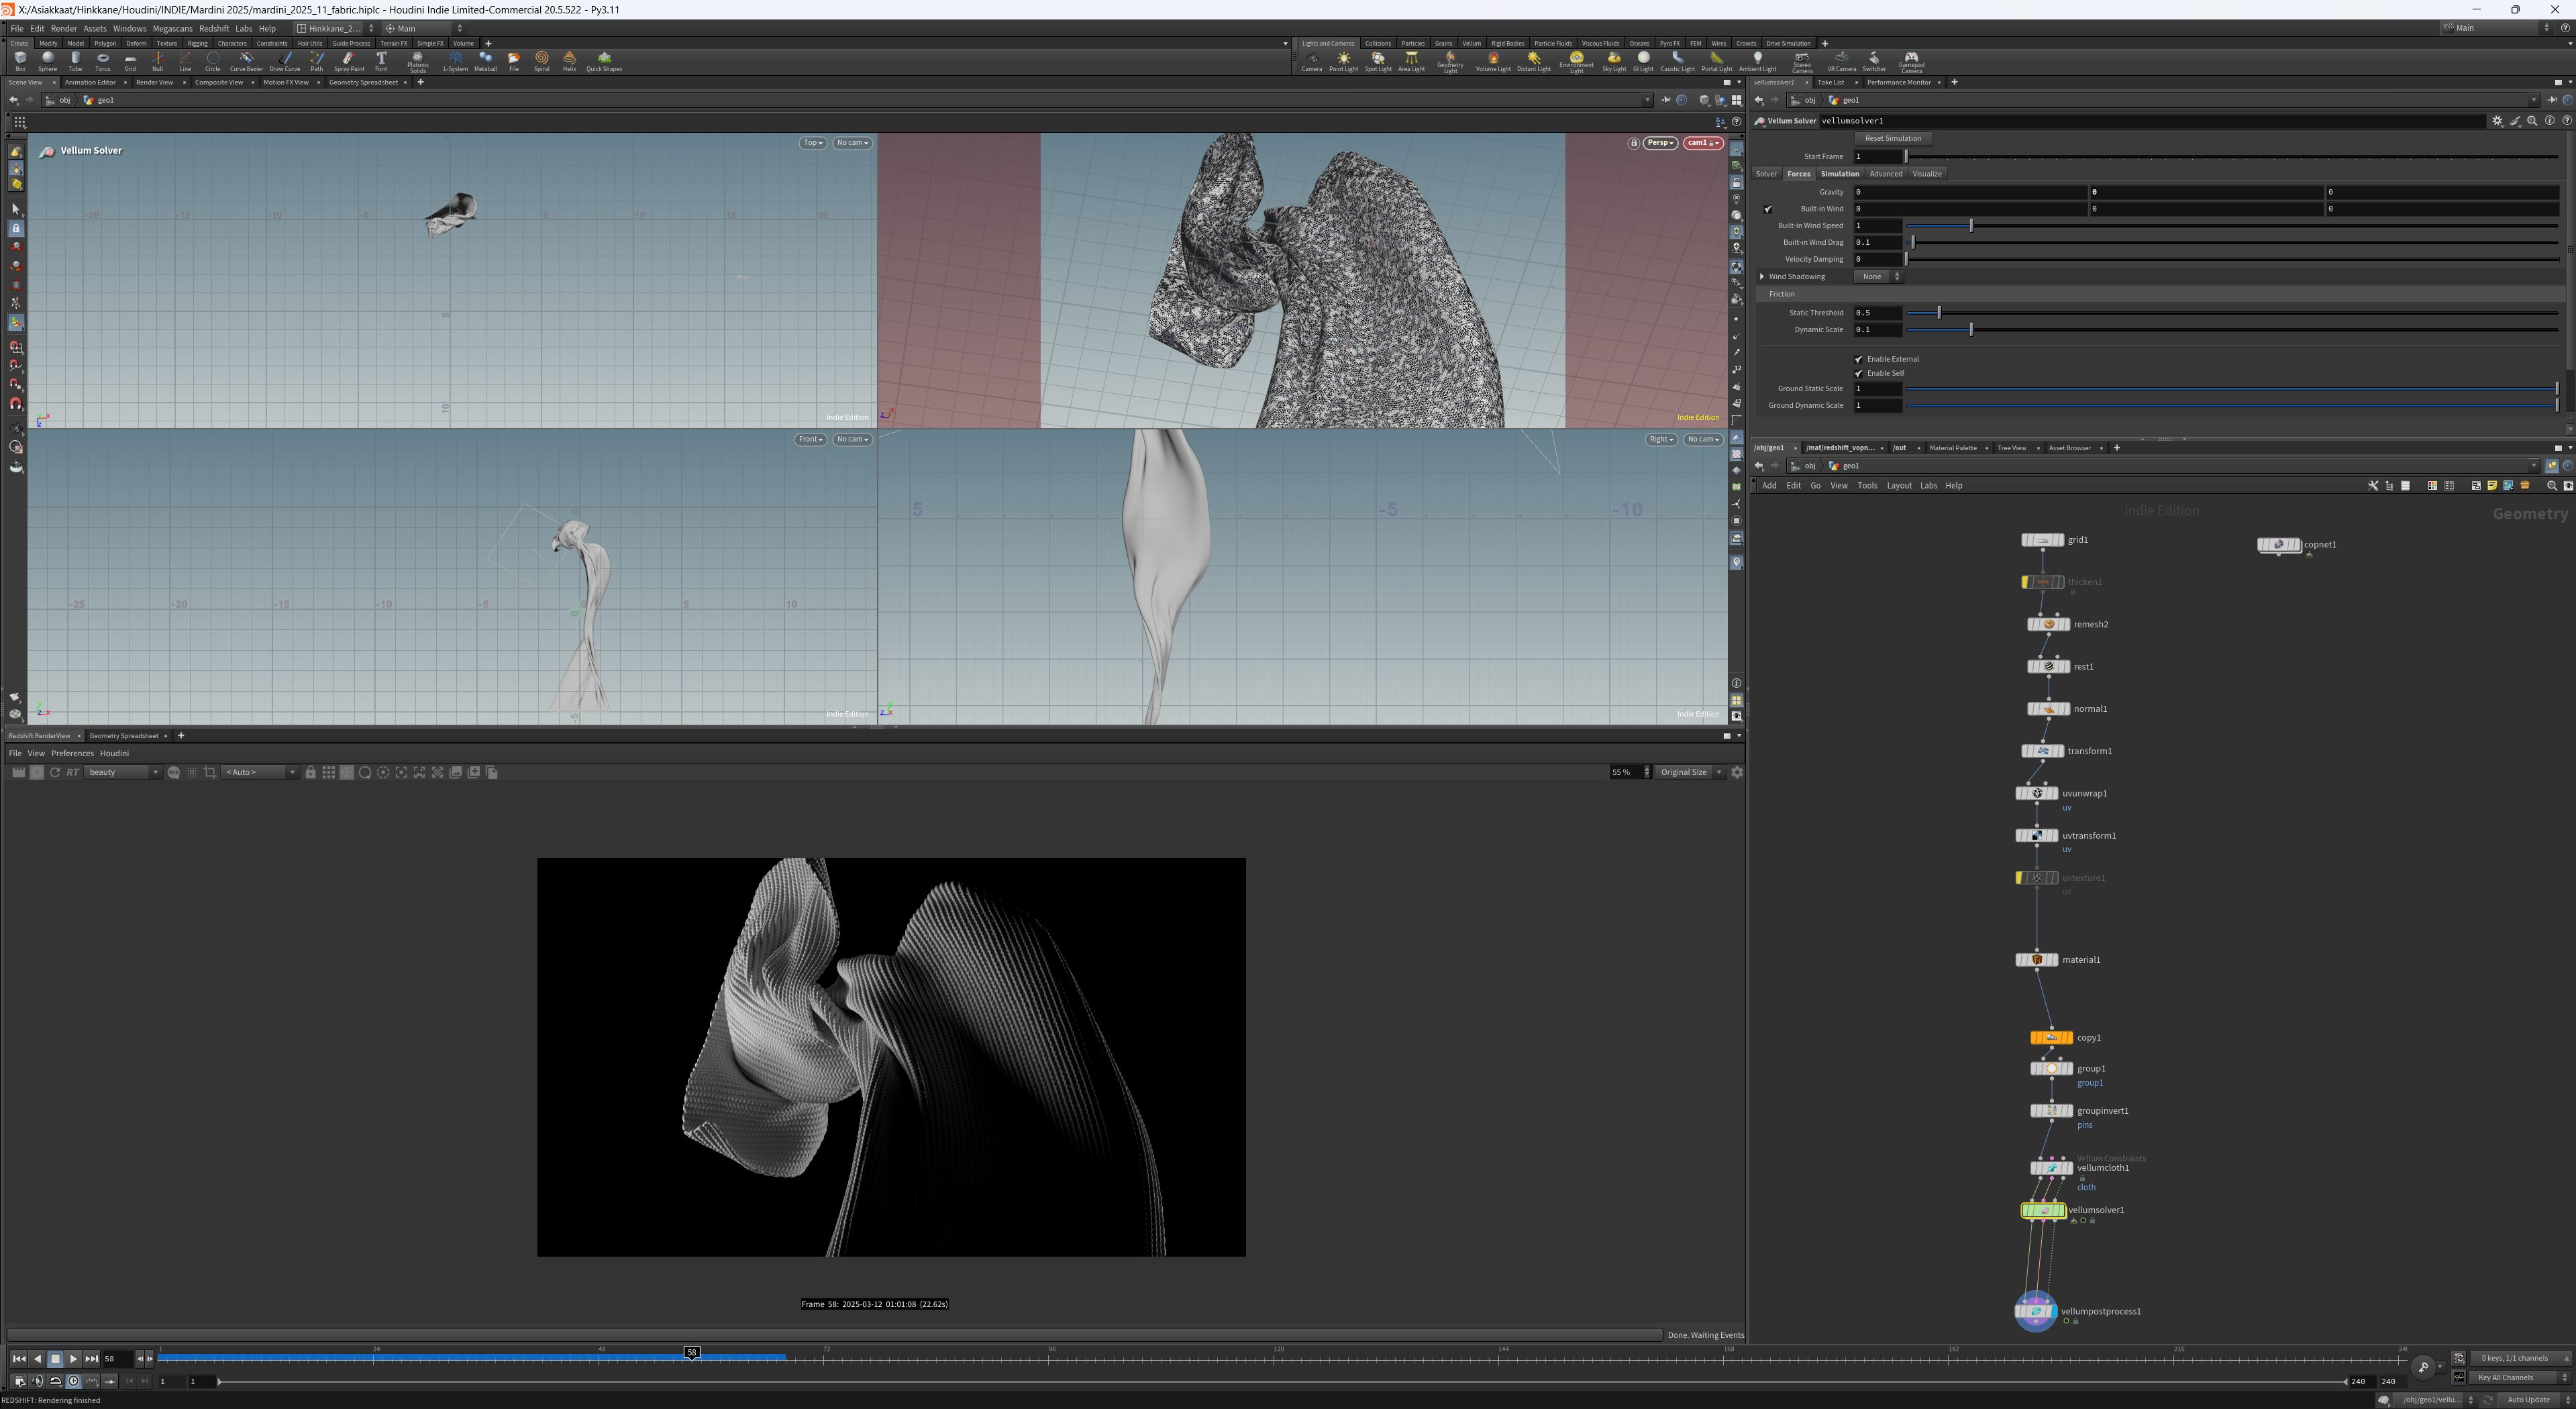
Task: Uncheck the Enable Self option
Action: [x=1859, y=373]
